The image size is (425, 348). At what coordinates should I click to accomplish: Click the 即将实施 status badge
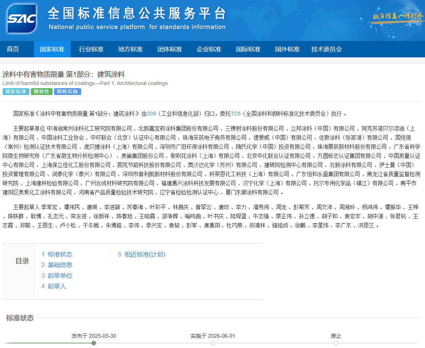67,92
